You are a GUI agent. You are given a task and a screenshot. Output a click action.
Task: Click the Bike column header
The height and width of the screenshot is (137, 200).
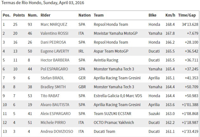(153, 15)
